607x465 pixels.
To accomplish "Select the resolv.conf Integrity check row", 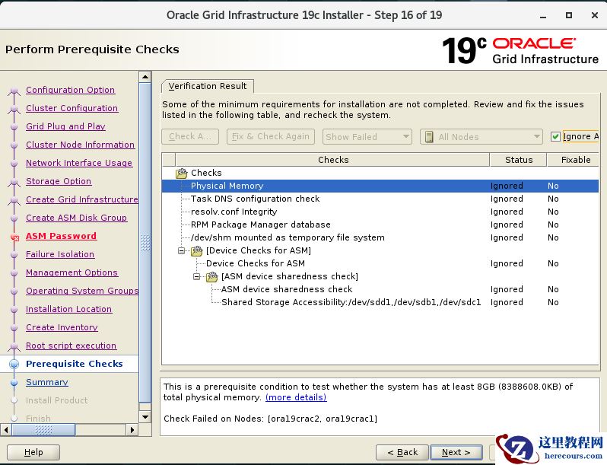I will click(x=234, y=212).
